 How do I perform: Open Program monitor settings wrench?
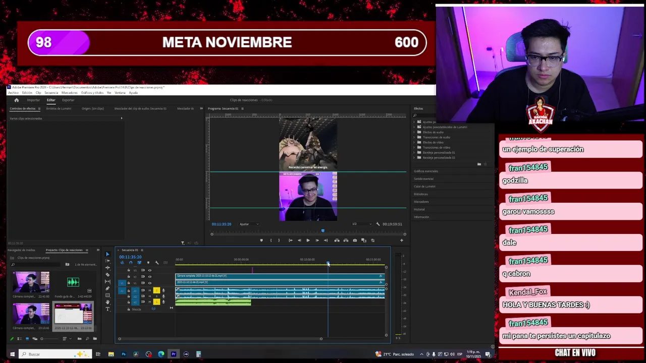tap(378, 224)
